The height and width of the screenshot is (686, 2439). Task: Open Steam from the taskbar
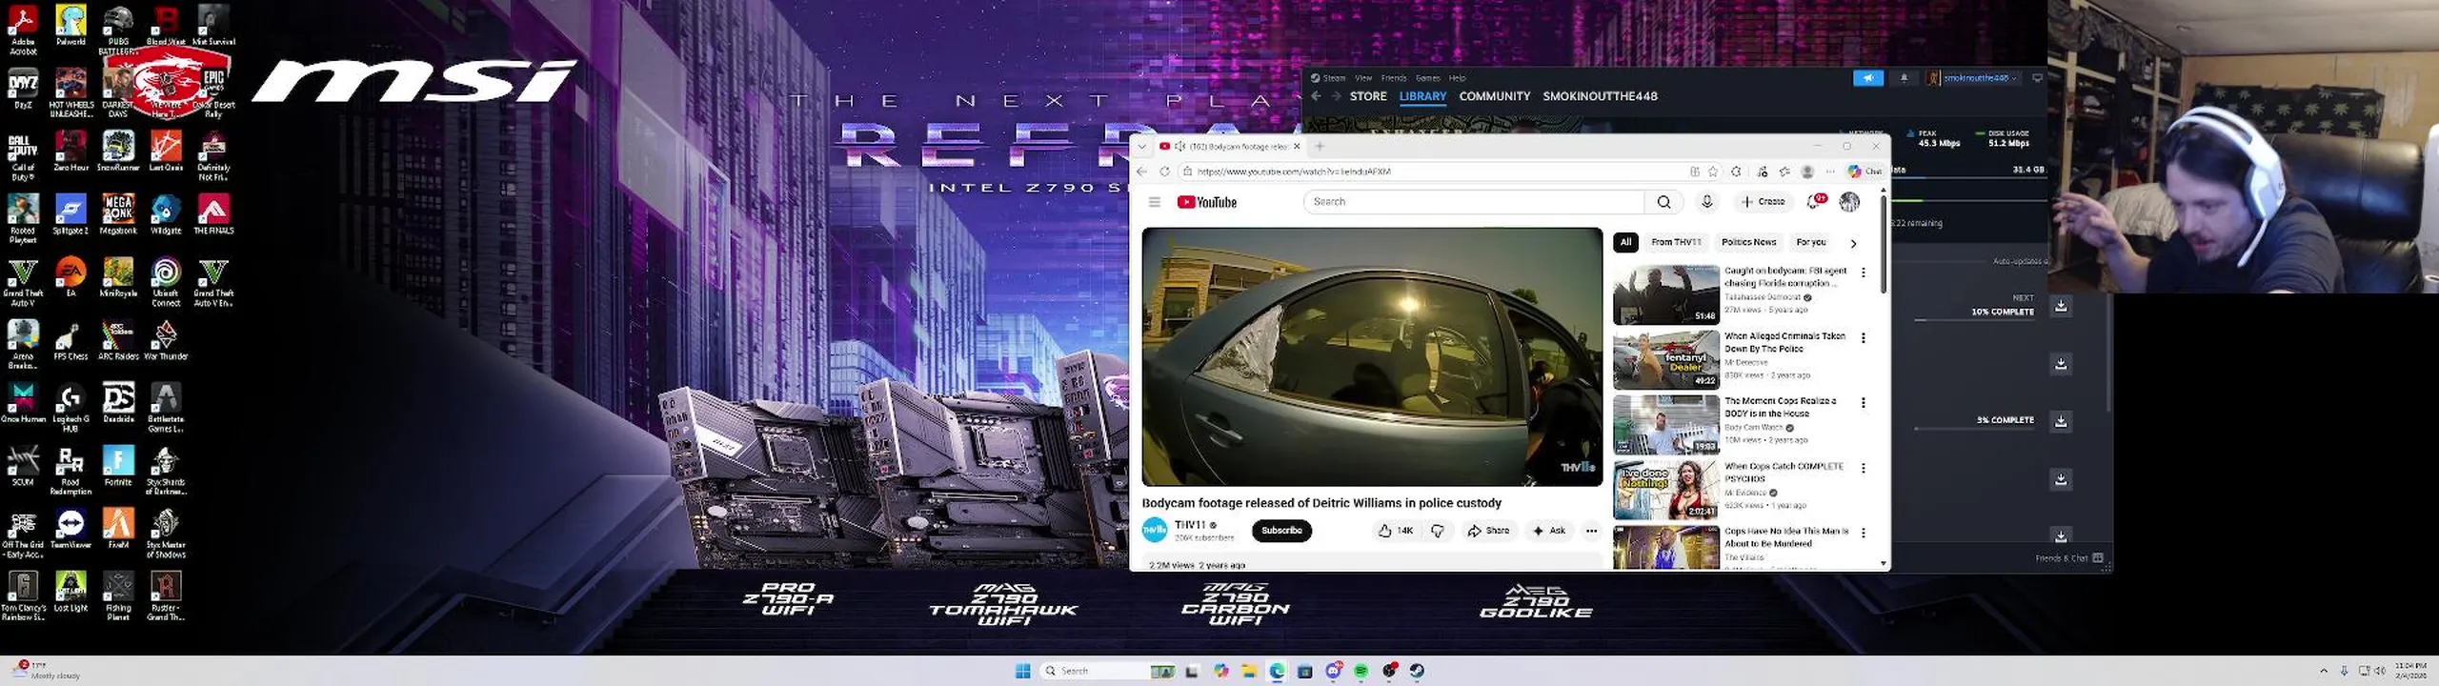[x=1417, y=671]
